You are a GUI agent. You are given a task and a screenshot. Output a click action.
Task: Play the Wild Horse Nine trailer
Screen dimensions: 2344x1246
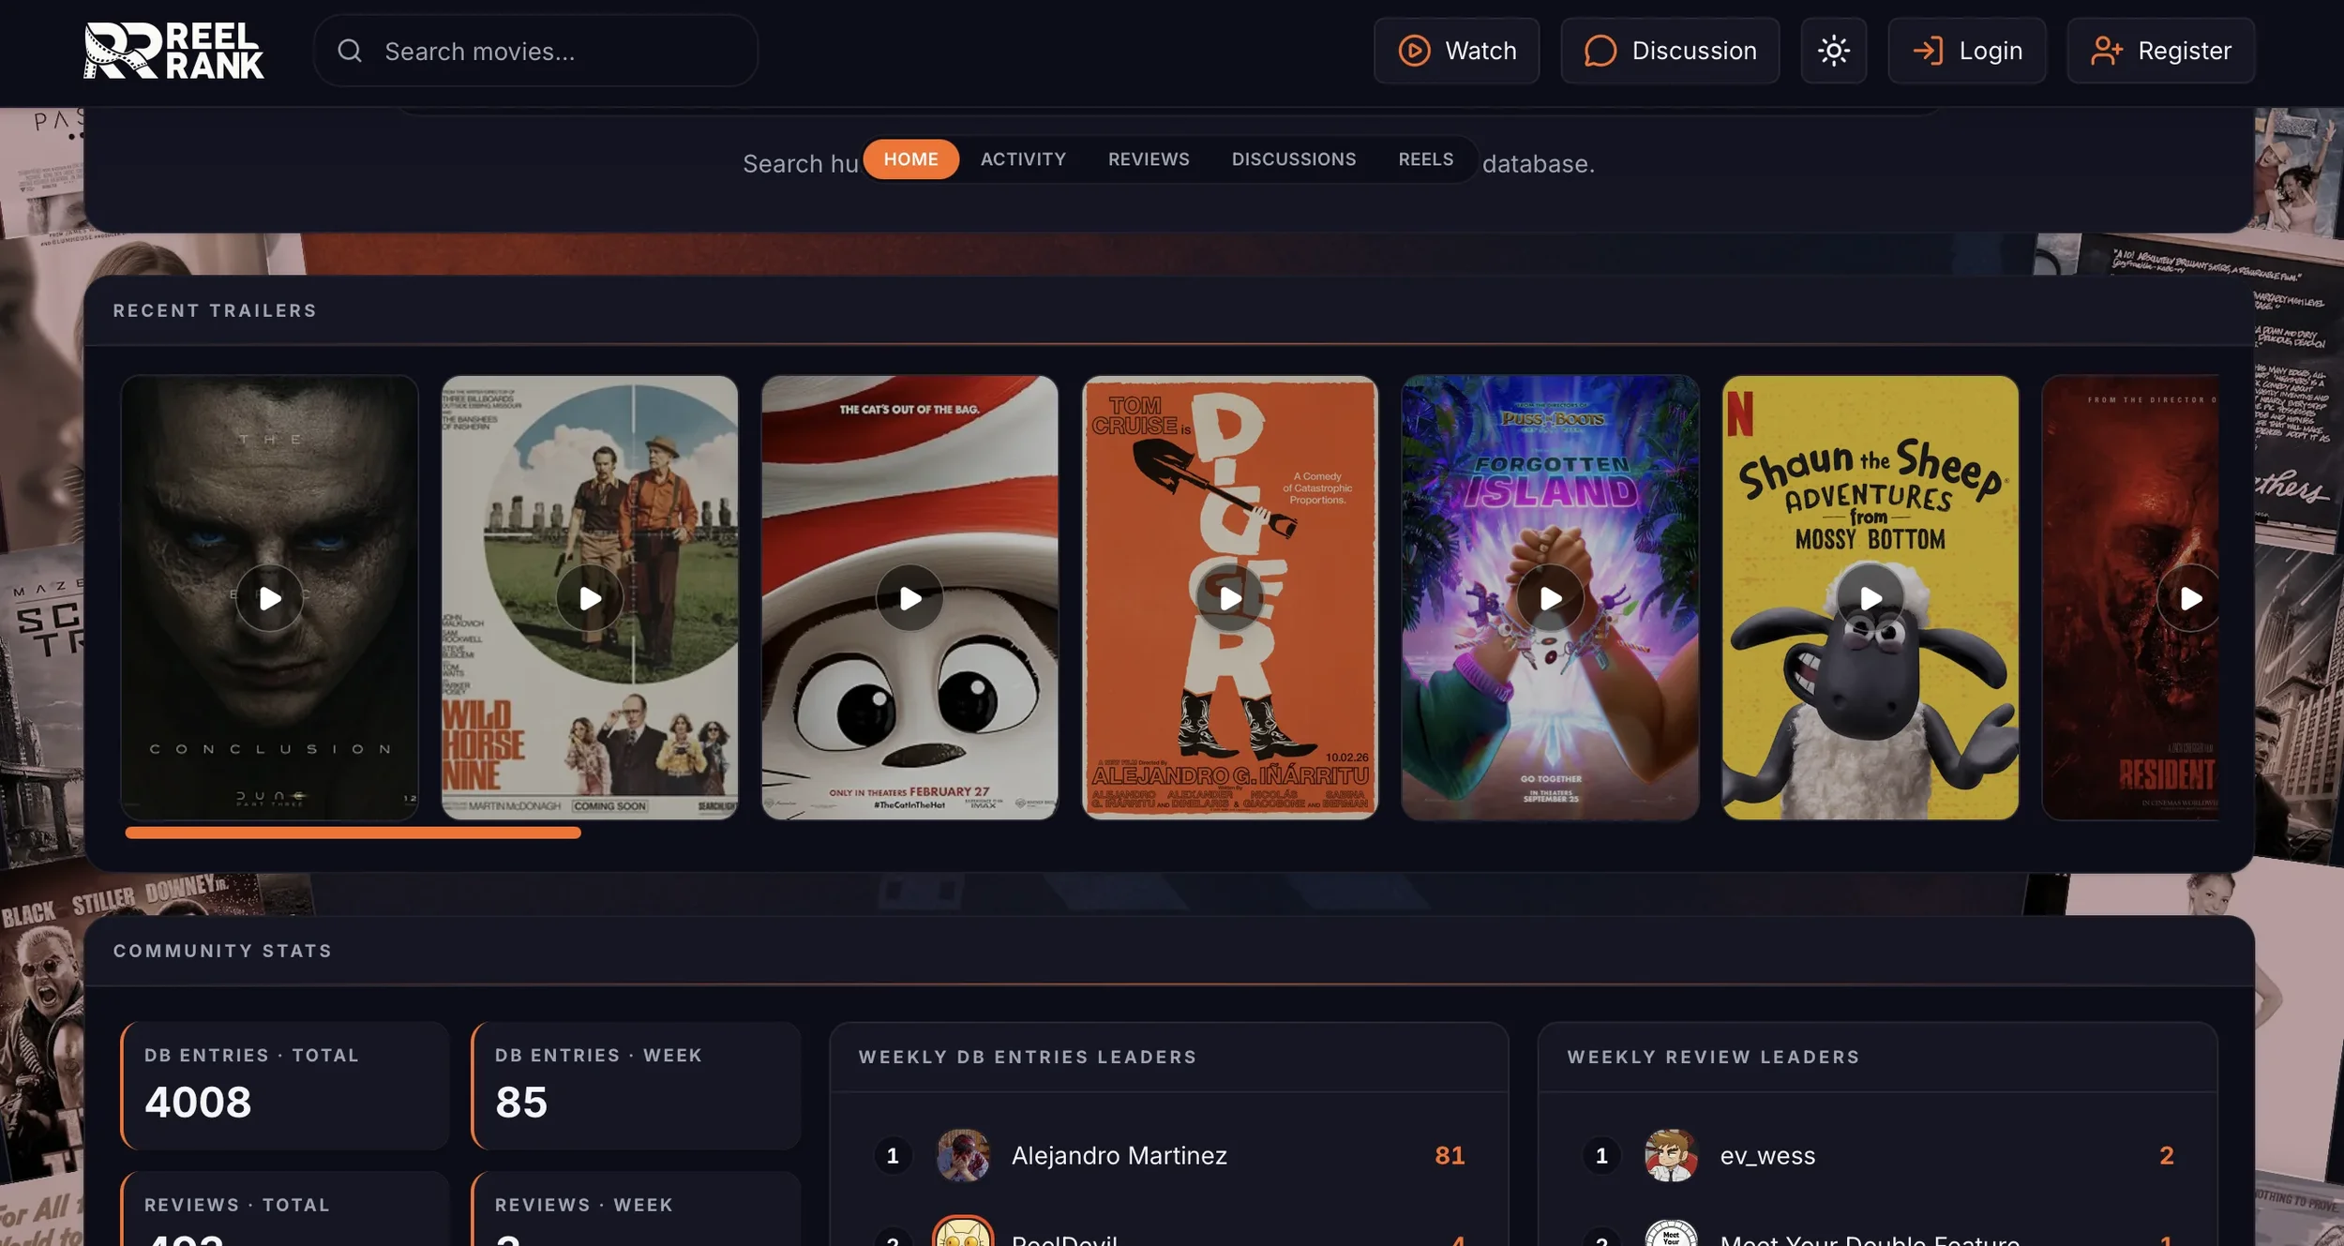pos(590,598)
